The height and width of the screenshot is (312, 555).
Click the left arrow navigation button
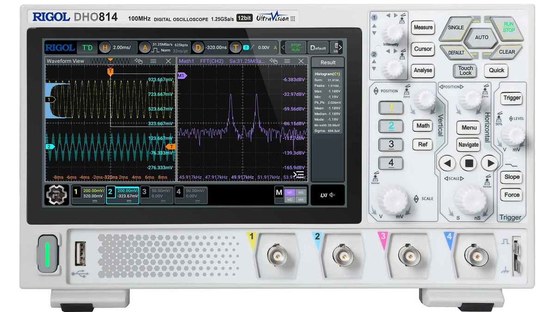pos(447,163)
